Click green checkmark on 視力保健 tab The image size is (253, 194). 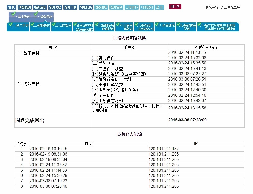(11, 24)
